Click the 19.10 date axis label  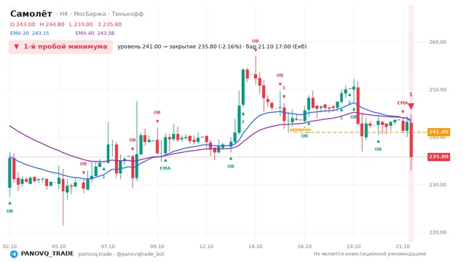354,247
